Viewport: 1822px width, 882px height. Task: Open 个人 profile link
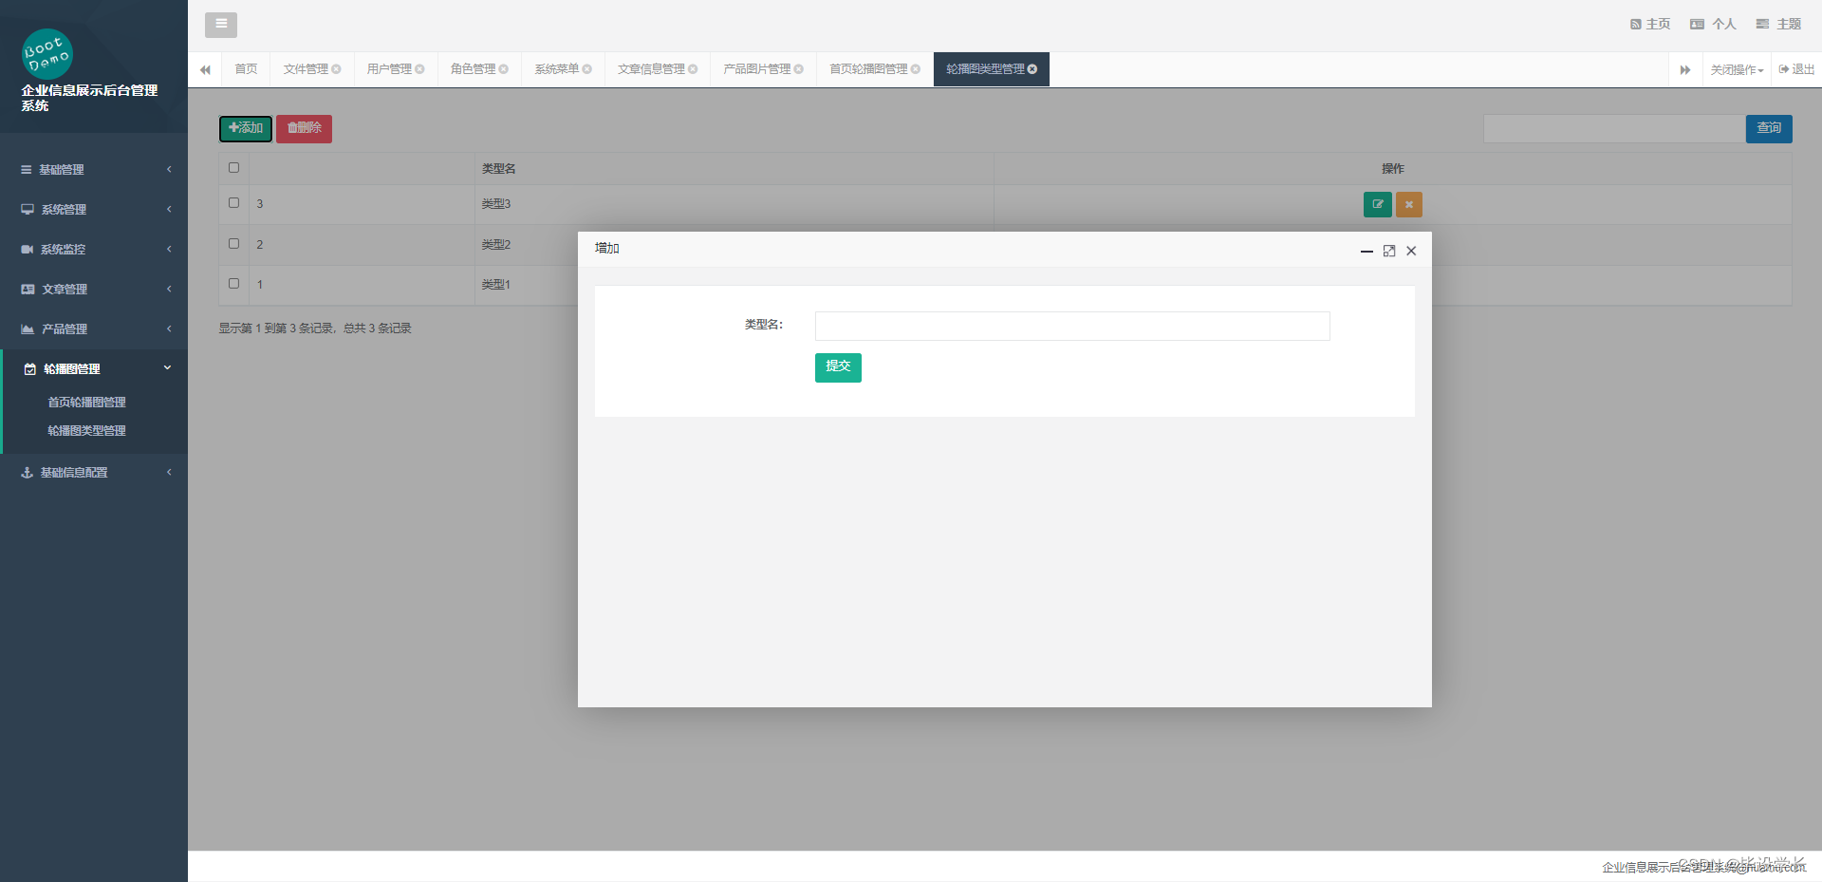pos(1713,25)
